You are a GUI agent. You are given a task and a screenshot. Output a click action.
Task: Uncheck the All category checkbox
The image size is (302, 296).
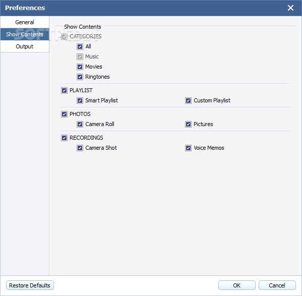[x=80, y=46]
